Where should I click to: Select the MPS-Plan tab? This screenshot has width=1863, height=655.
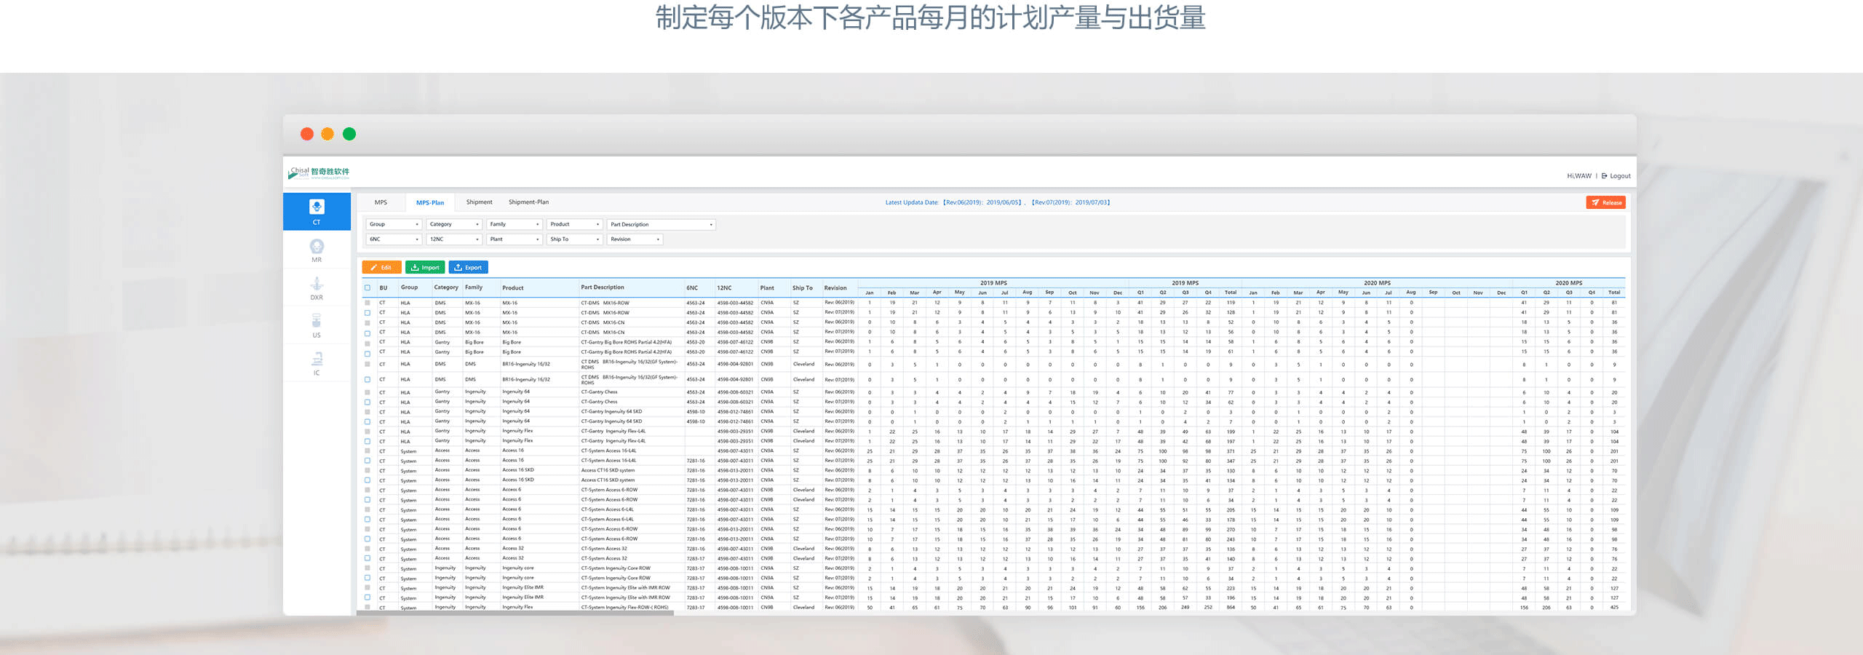pos(429,202)
